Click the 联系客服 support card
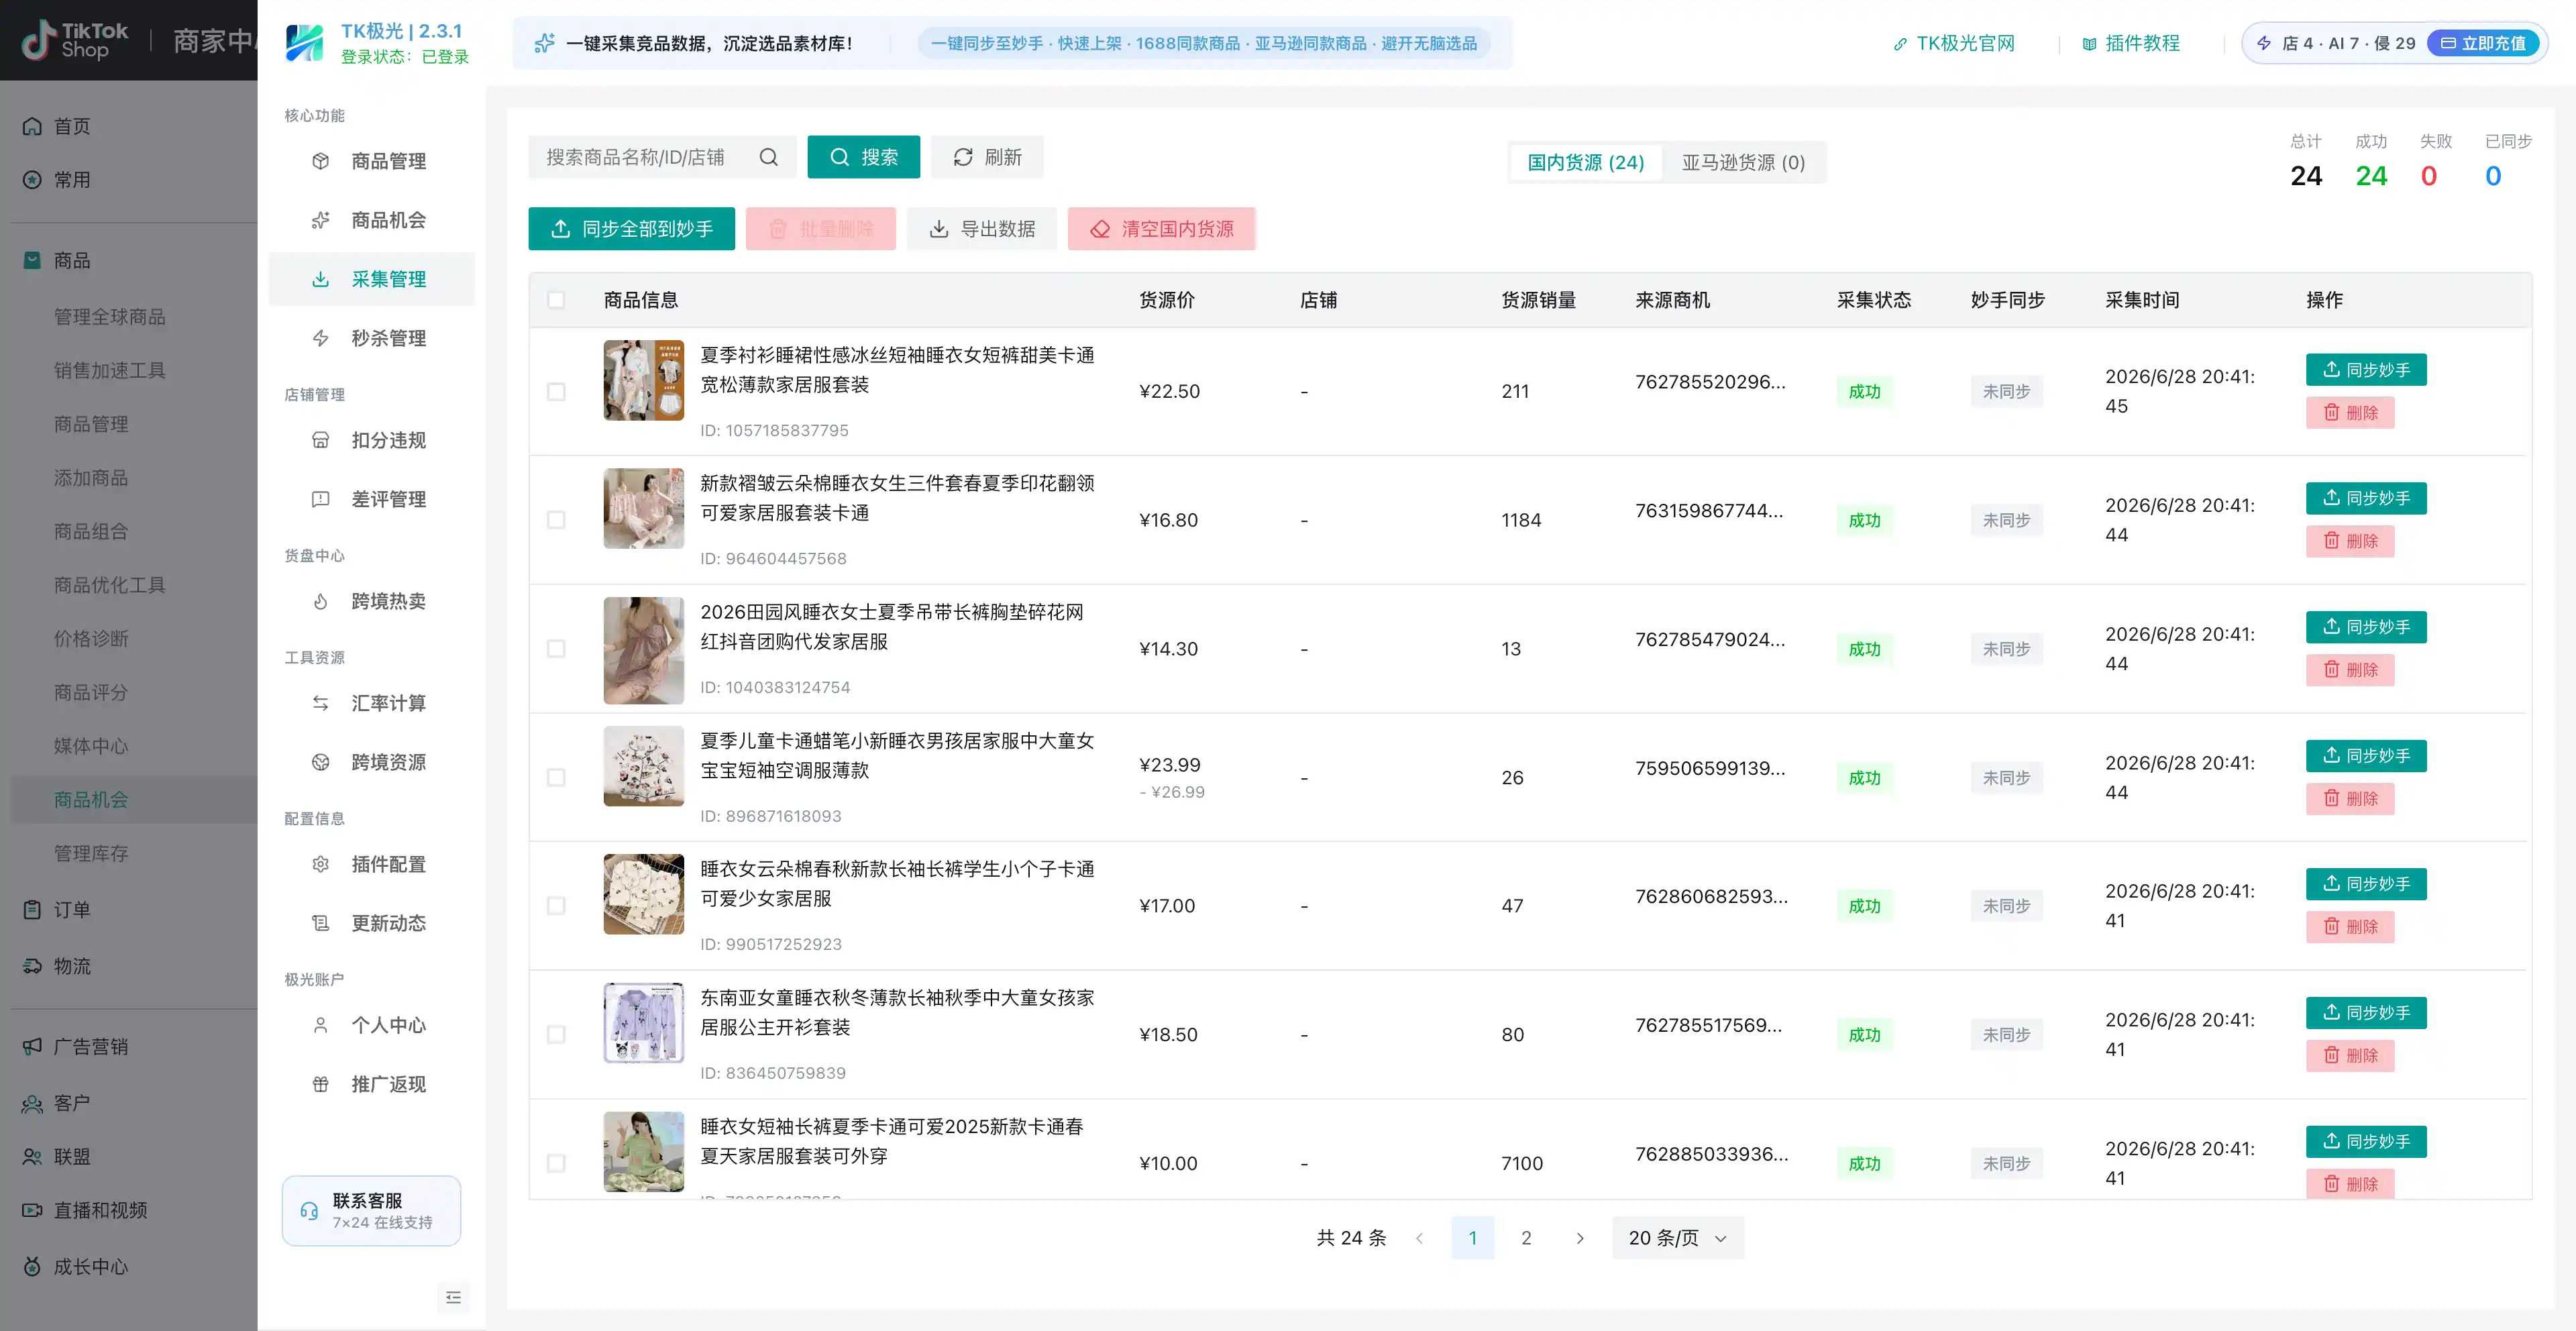 pyautogui.click(x=371, y=1210)
